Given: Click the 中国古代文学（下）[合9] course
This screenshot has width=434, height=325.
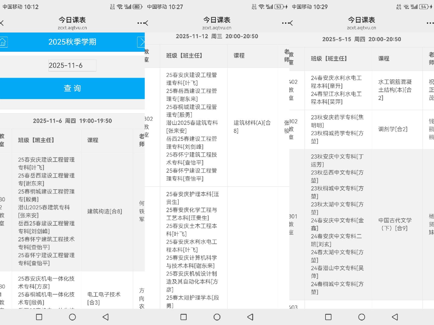Looking at the screenshot, I should point(395,224).
